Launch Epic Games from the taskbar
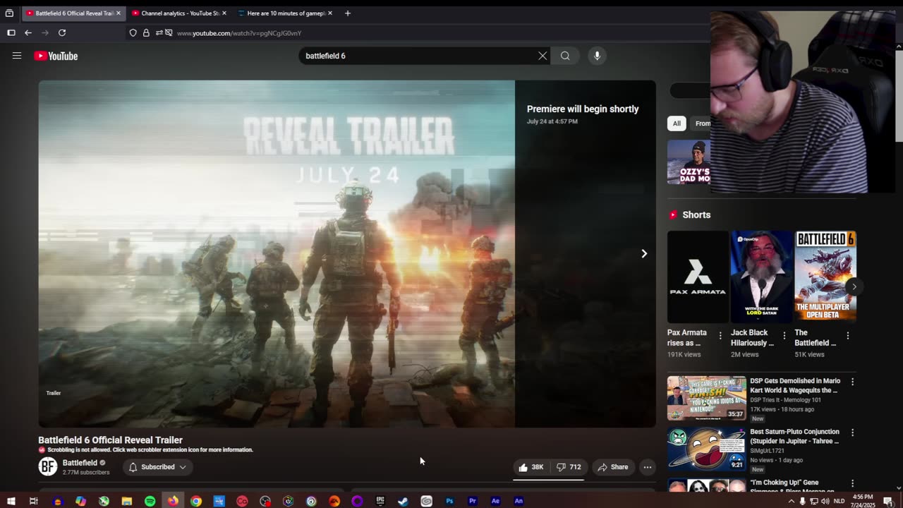This screenshot has width=903, height=508. (380, 501)
